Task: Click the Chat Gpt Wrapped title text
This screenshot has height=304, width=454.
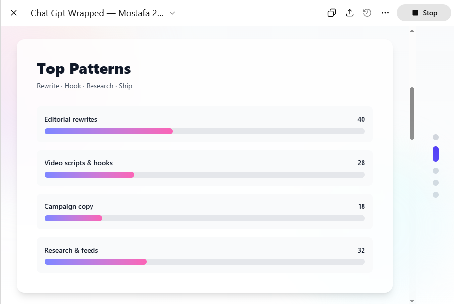Action: [x=97, y=13]
